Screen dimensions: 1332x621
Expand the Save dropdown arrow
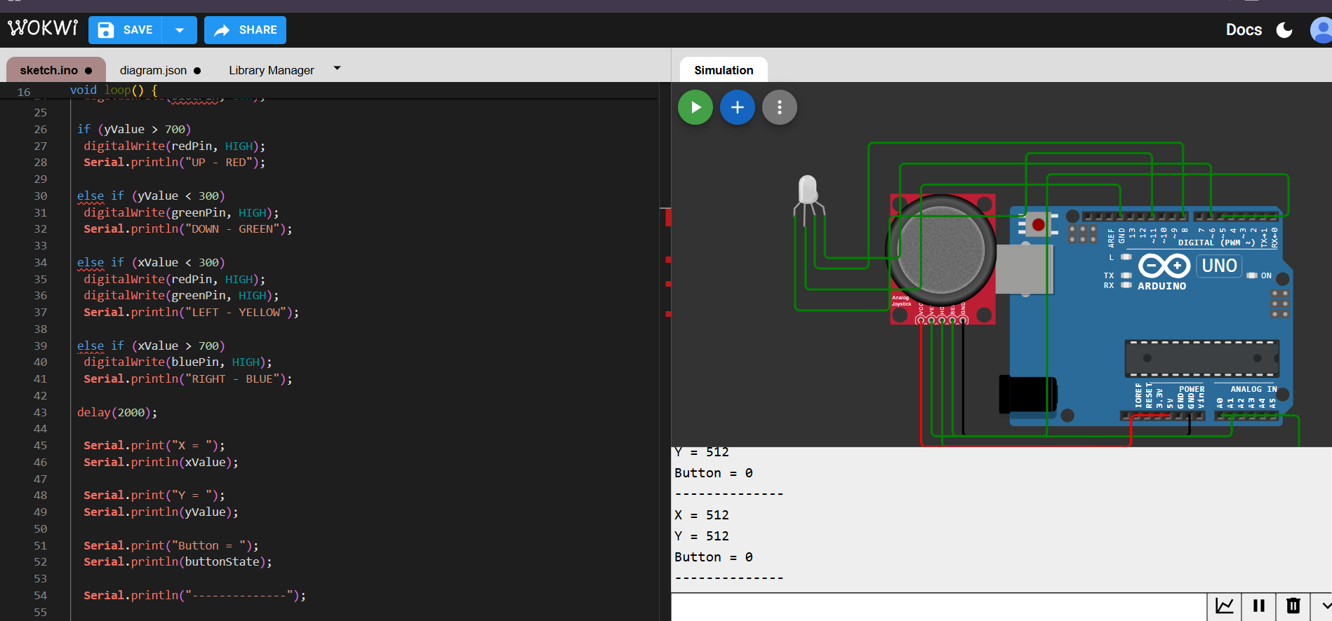click(x=180, y=30)
